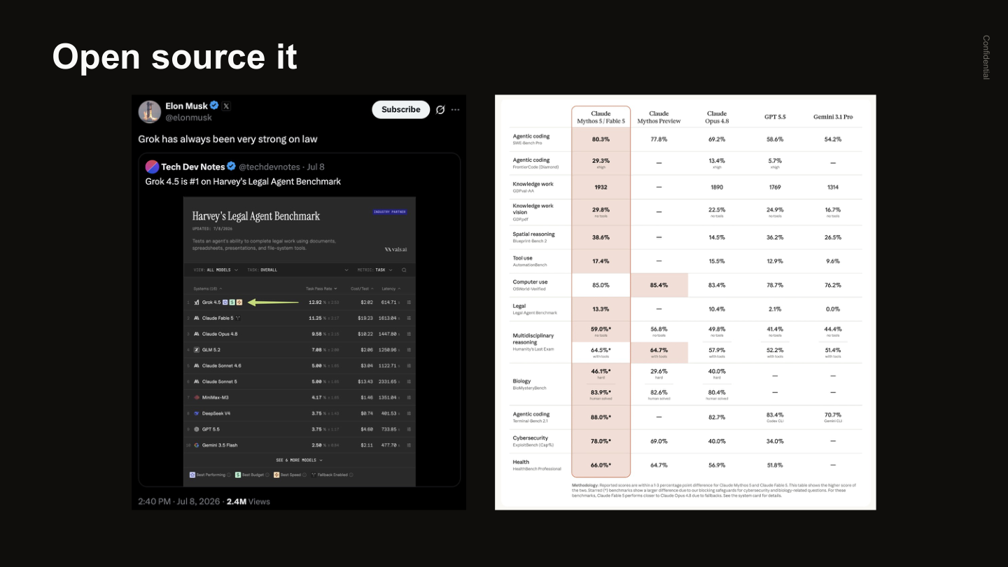Click the Subscribe button
Viewport: 1008px width, 567px height.
pos(401,110)
